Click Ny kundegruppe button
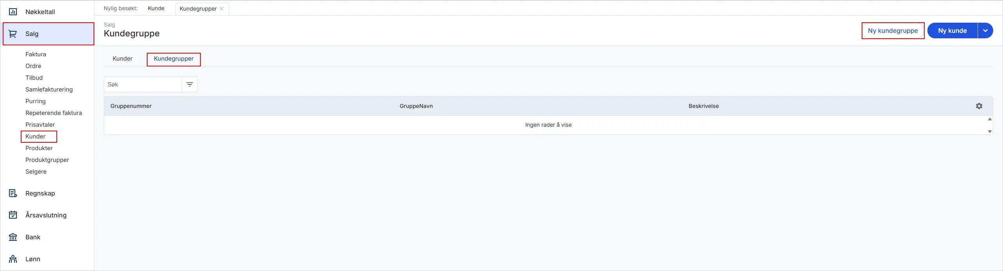 (893, 31)
